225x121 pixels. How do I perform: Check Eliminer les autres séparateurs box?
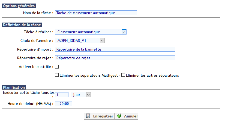[x=123, y=75]
